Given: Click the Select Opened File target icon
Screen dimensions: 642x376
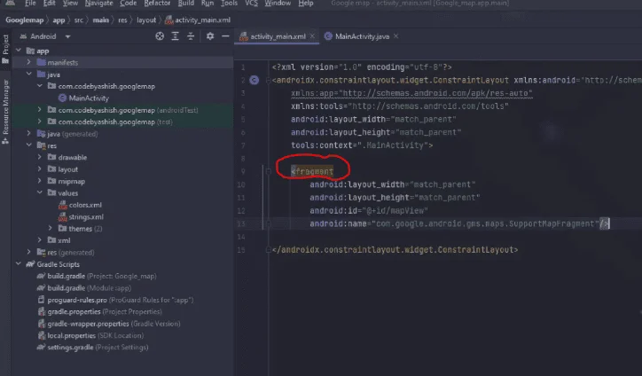Looking at the screenshot, I should click(x=160, y=36).
